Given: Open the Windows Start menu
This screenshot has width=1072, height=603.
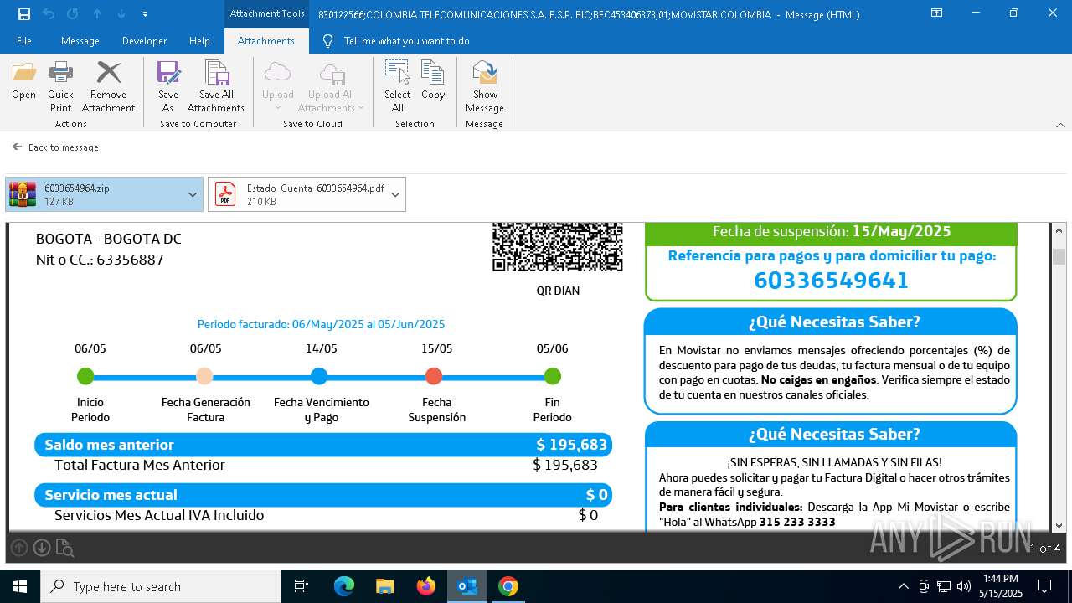Looking at the screenshot, I should (20, 586).
